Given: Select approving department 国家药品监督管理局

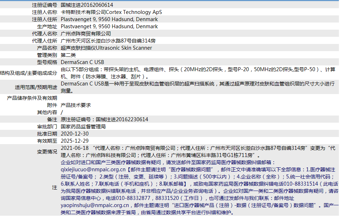Looking at the screenshot, I should (83, 127).
